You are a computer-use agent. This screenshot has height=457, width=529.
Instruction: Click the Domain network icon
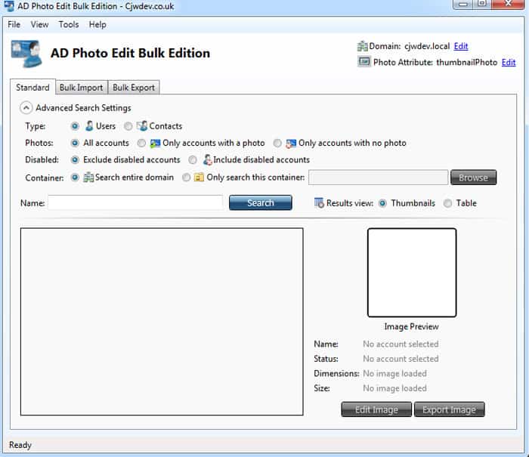coord(362,46)
